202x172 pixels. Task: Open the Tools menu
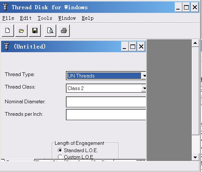click(45, 18)
